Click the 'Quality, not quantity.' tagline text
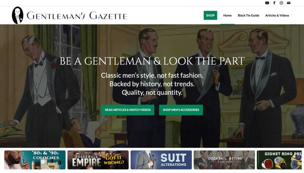 (x=152, y=93)
